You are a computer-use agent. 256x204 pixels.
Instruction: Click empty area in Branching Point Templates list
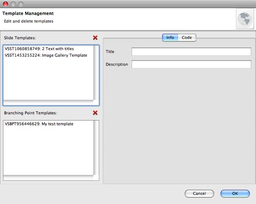coord(49,151)
